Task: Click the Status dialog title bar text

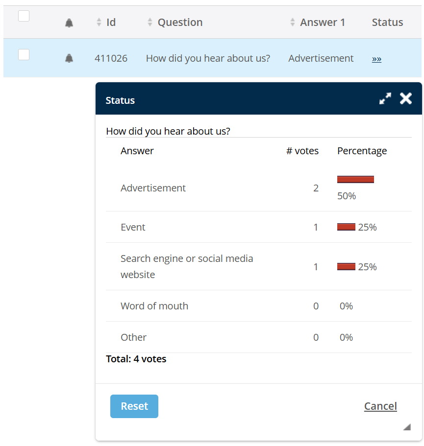Action: [x=120, y=100]
